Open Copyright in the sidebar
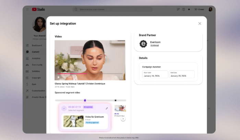240x140 pixels. click(x=36, y=78)
